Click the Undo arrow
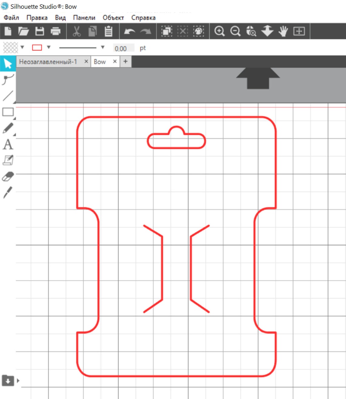Image resolution: width=346 pixels, height=399 pixels. click(x=130, y=31)
